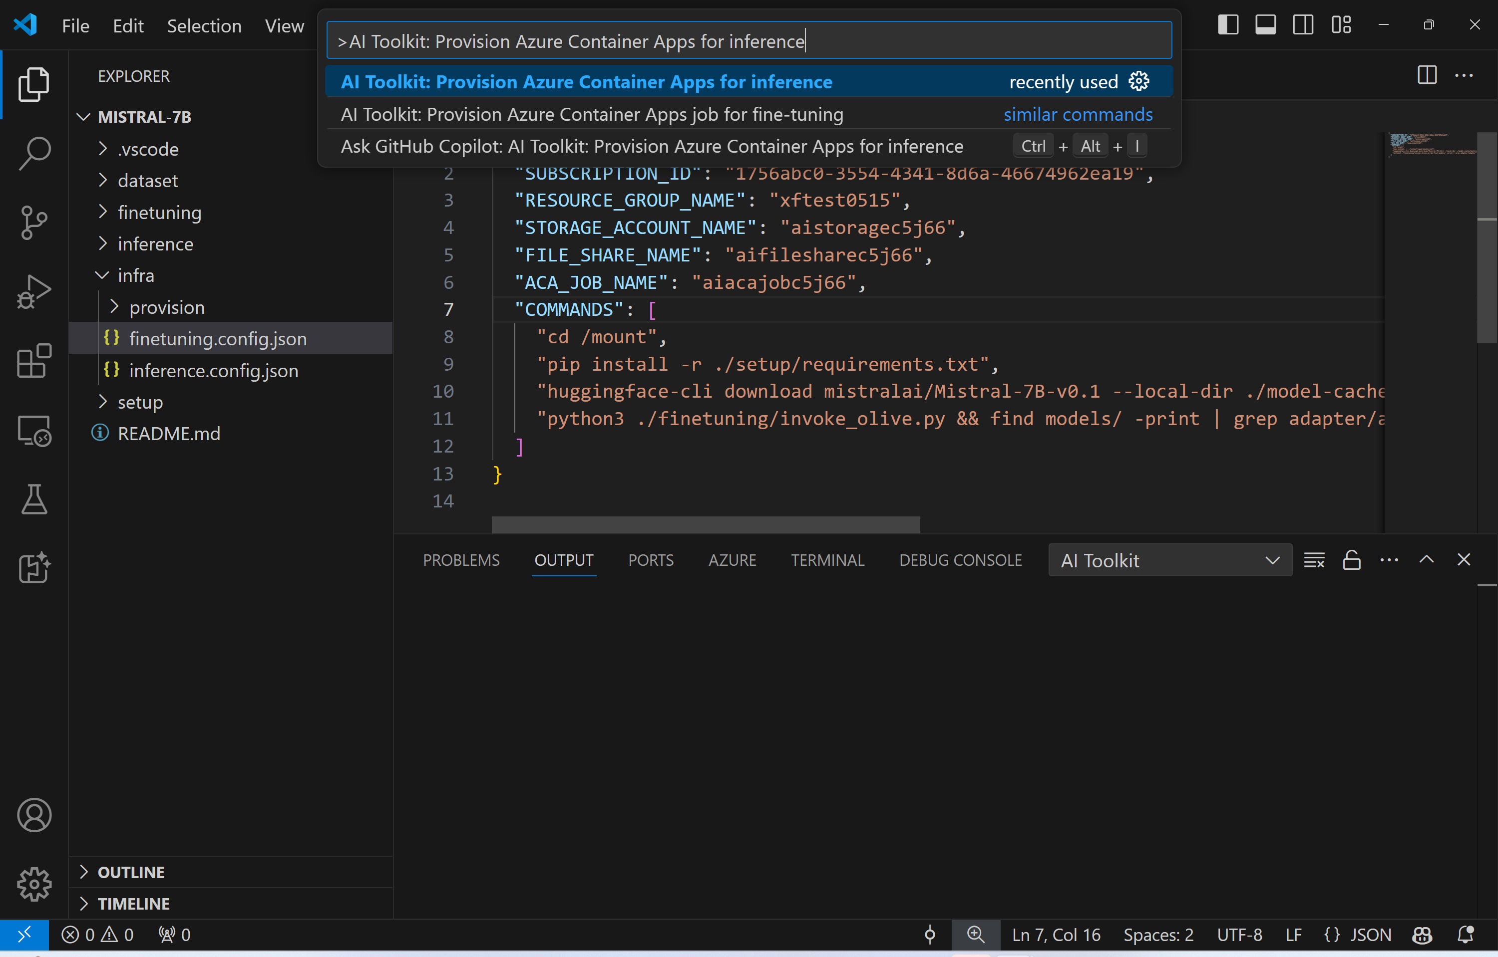Open the Explorer view in activity bar
Screen dimensions: 1498x957
click(x=33, y=84)
